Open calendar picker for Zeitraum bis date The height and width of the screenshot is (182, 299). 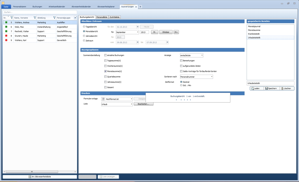tap(167, 42)
